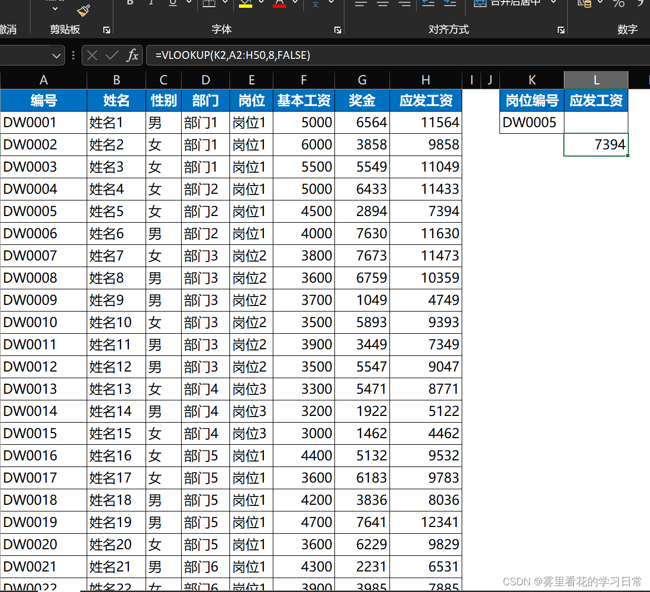Expand the borders dropdown arrow
Viewport: 650px width, 592px height.
(x=225, y=2)
